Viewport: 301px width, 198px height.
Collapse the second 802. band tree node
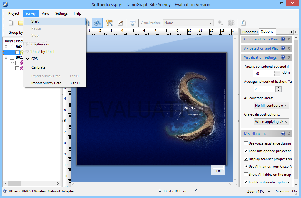pyautogui.click(x=6, y=57)
